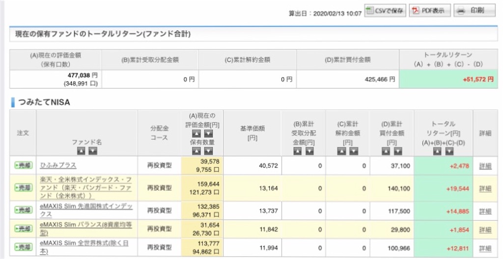
Task: Click return value +1,854
Action: (x=459, y=230)
